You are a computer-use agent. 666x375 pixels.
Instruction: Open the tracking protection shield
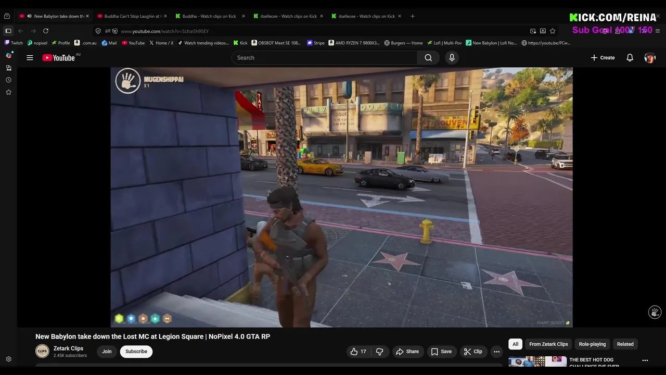click(x=98, y=31)
